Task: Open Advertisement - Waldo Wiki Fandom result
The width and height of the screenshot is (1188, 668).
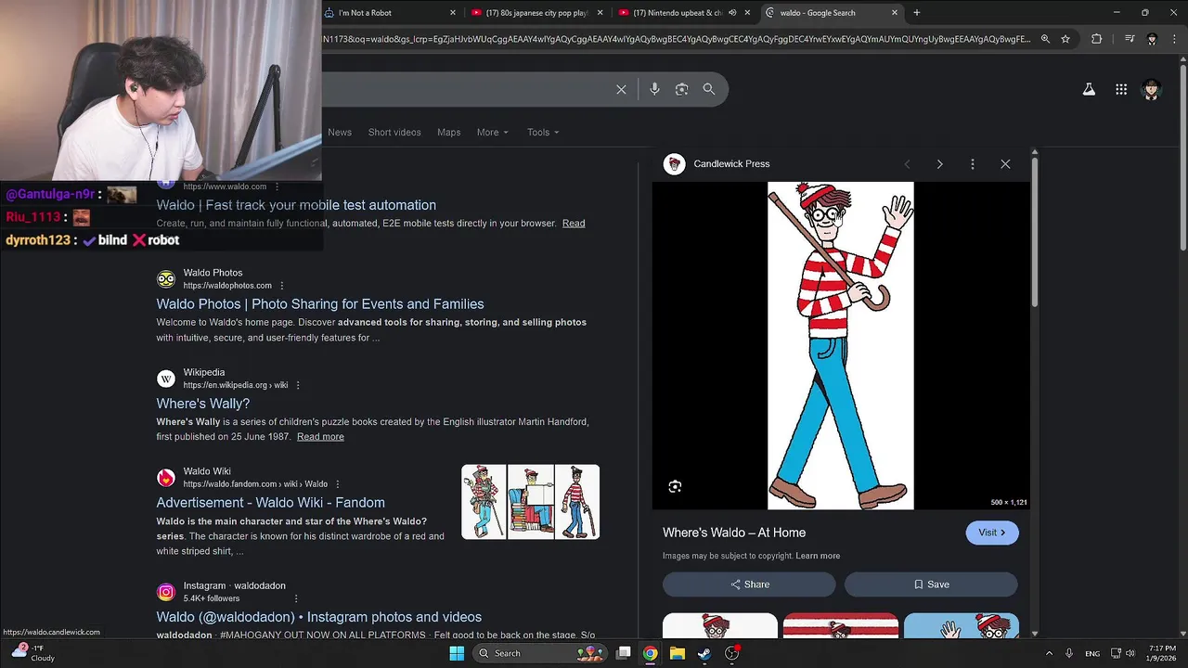Action: [x=270, y=503]
